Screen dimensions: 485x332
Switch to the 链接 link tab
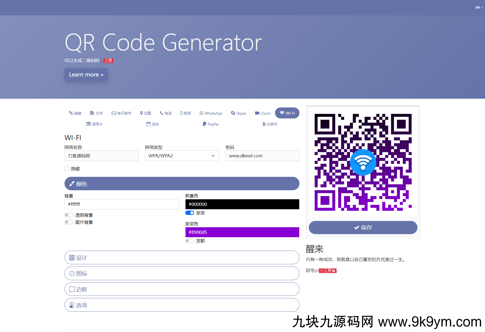point(75,113)
